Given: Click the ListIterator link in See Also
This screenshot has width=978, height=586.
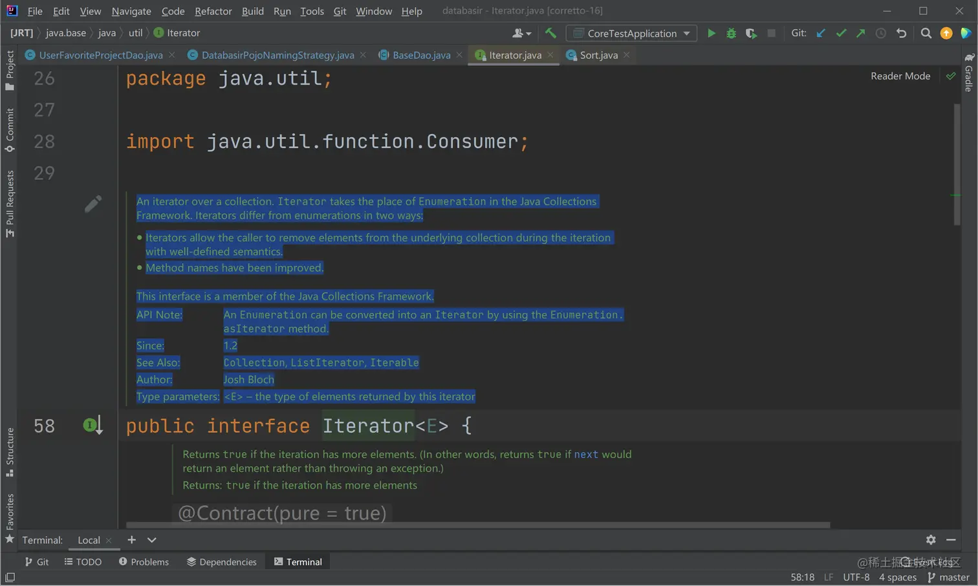Looking at the screenshot, I should 327,363.
